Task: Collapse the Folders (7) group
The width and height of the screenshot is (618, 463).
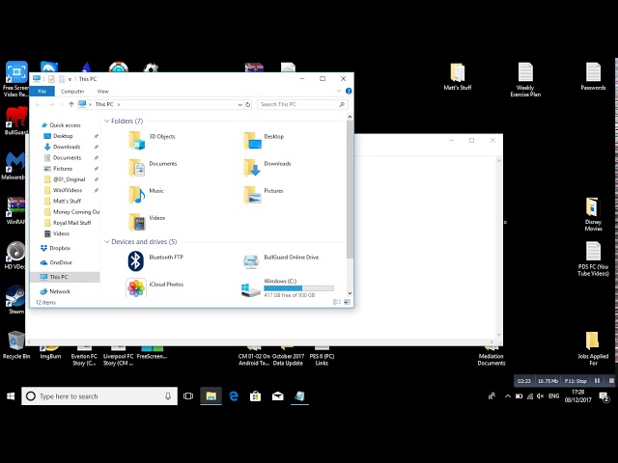Action: [106, 121]
